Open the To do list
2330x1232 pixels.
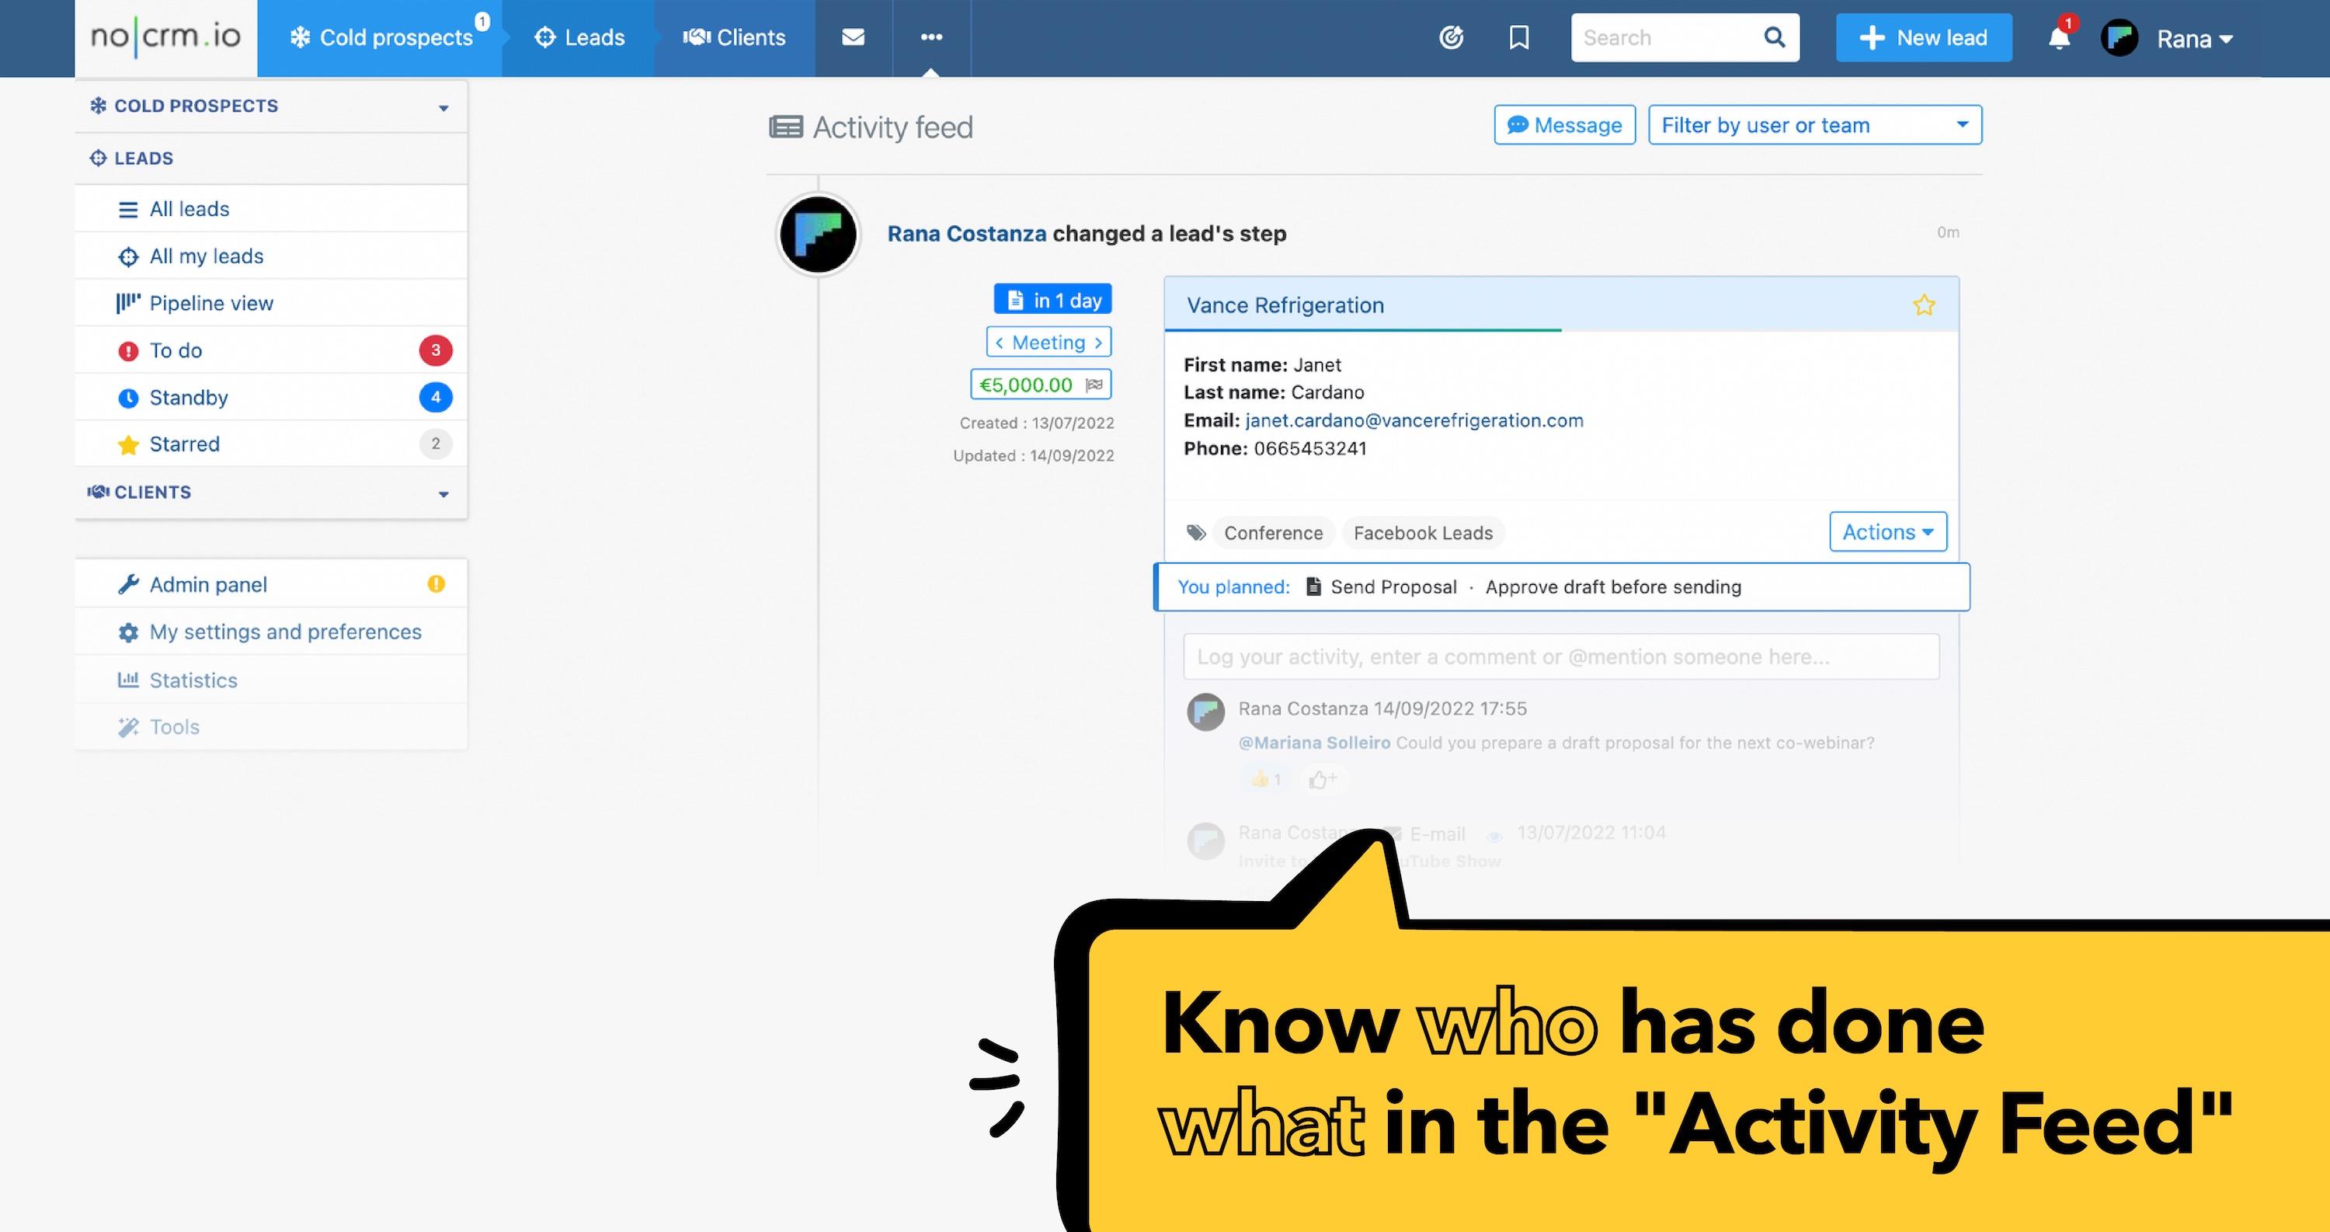tap(271, 350)
